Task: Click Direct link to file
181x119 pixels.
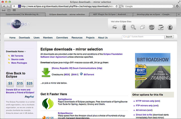Action: (144, 115)
